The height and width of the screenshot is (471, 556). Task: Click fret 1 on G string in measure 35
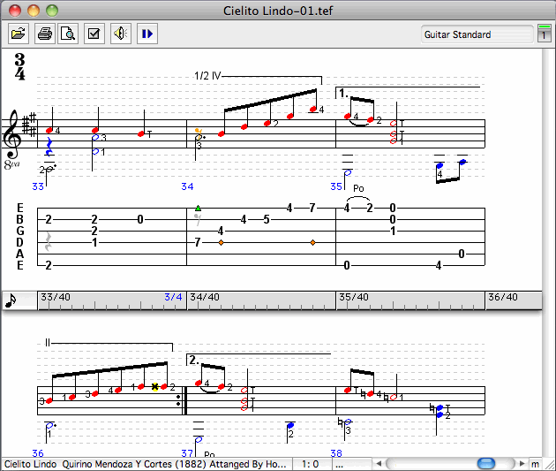click(x=393, y=231)
